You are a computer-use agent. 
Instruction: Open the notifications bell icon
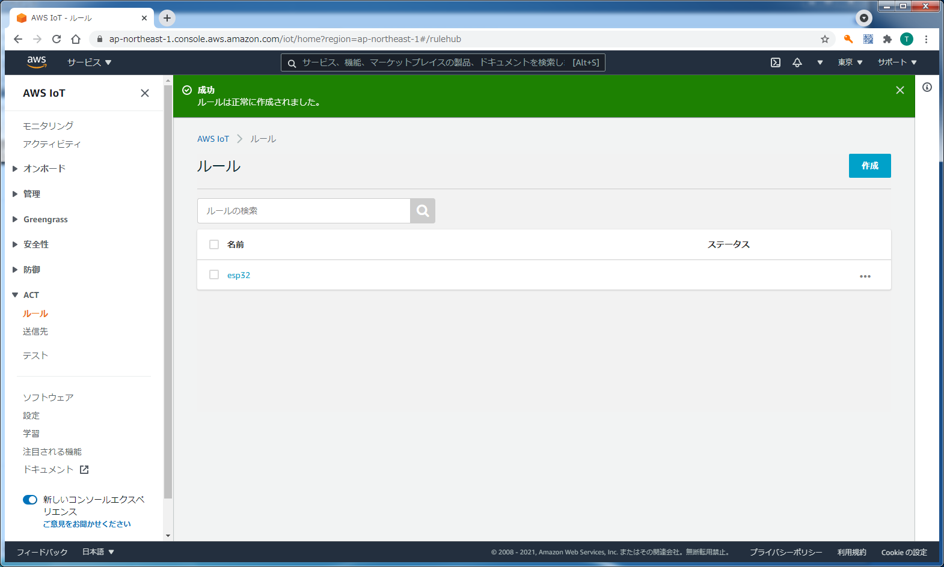click(797, 62)
